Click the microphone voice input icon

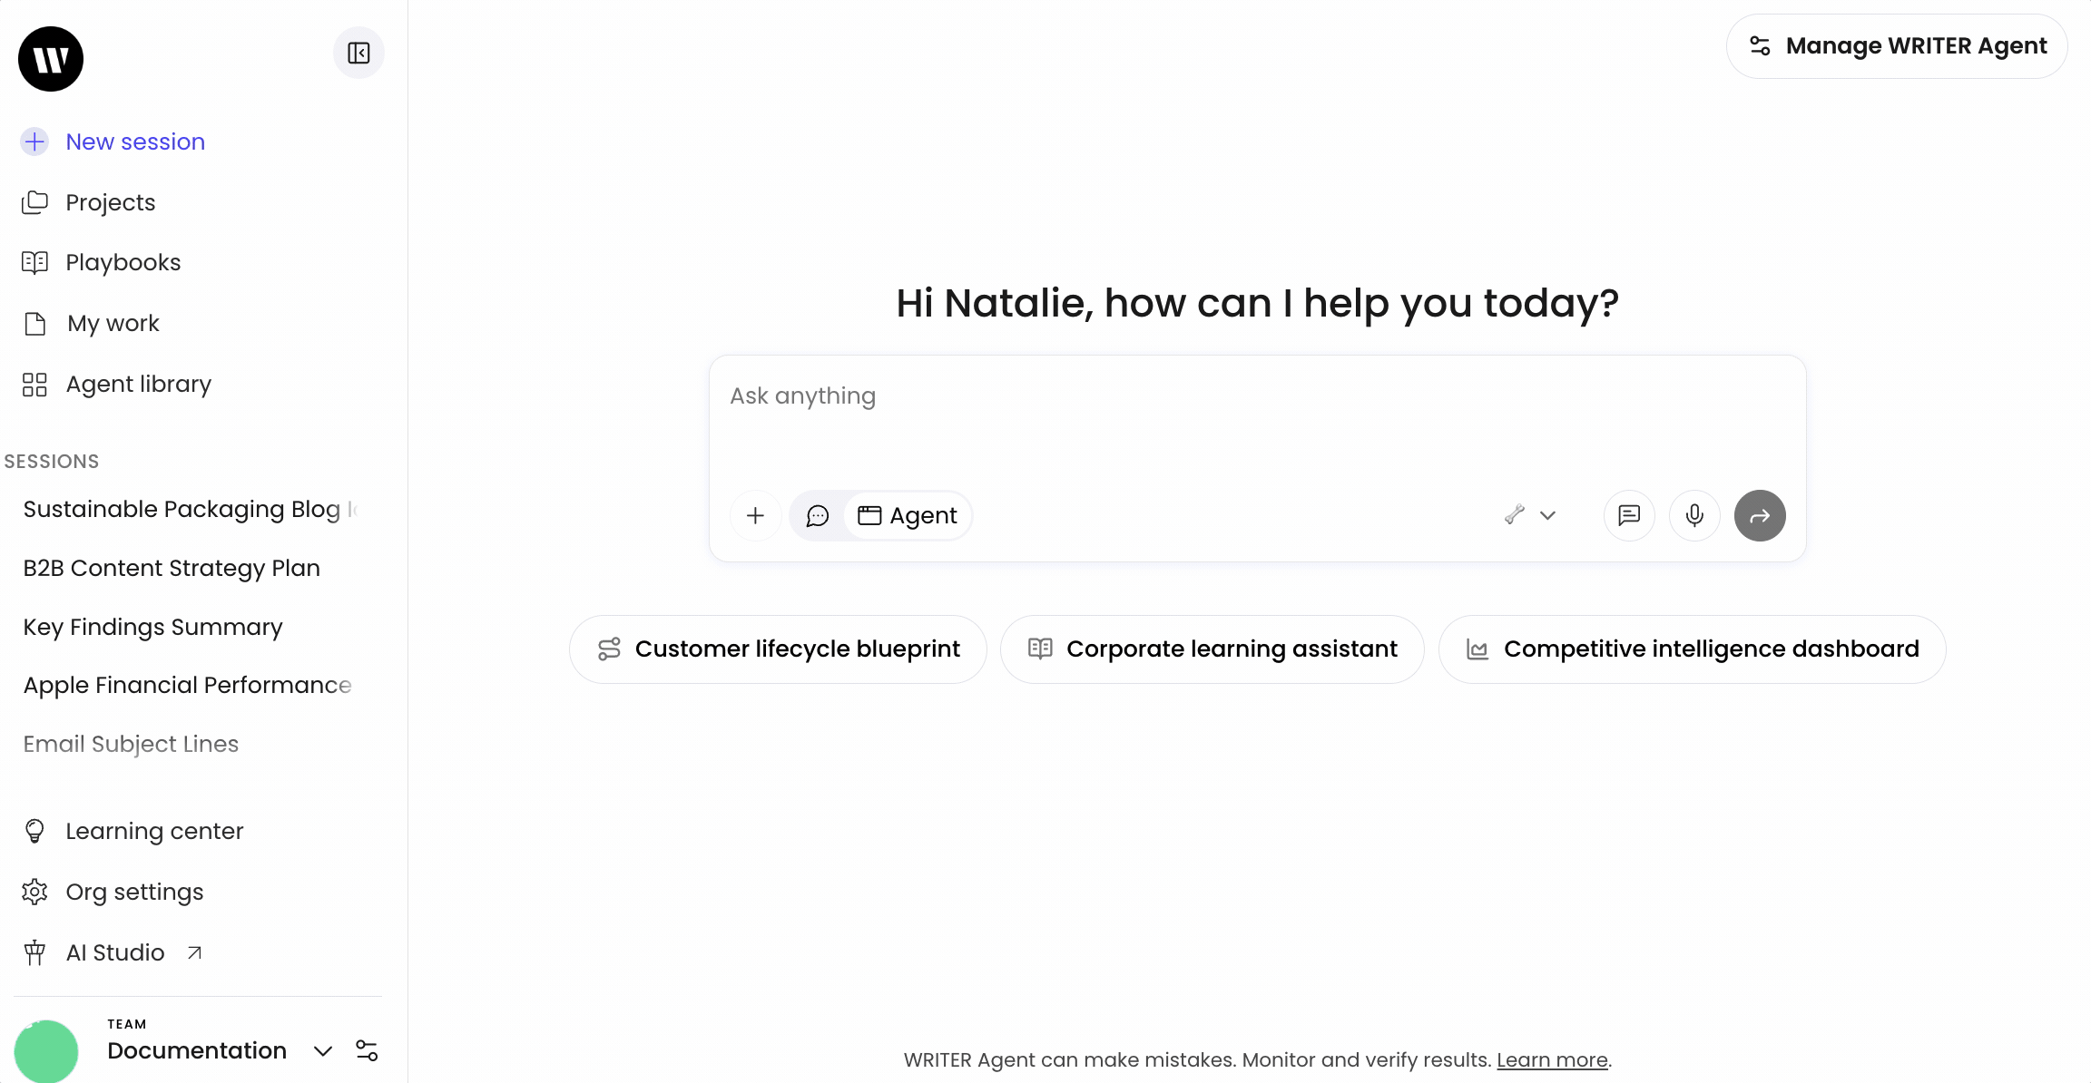1694,516
